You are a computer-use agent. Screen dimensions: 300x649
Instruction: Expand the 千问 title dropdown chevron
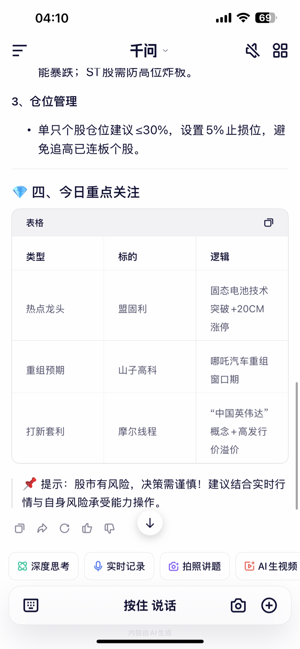point(165,51)
